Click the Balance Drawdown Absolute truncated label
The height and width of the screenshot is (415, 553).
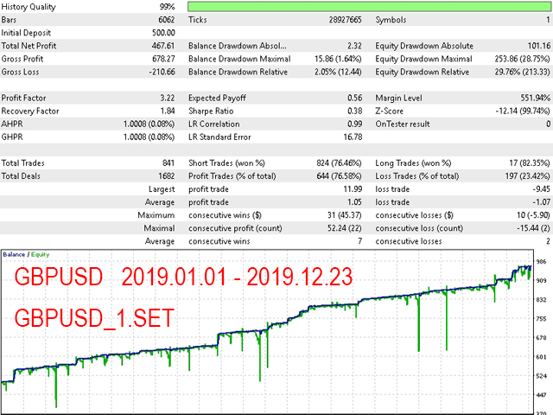tap(238, 46)
